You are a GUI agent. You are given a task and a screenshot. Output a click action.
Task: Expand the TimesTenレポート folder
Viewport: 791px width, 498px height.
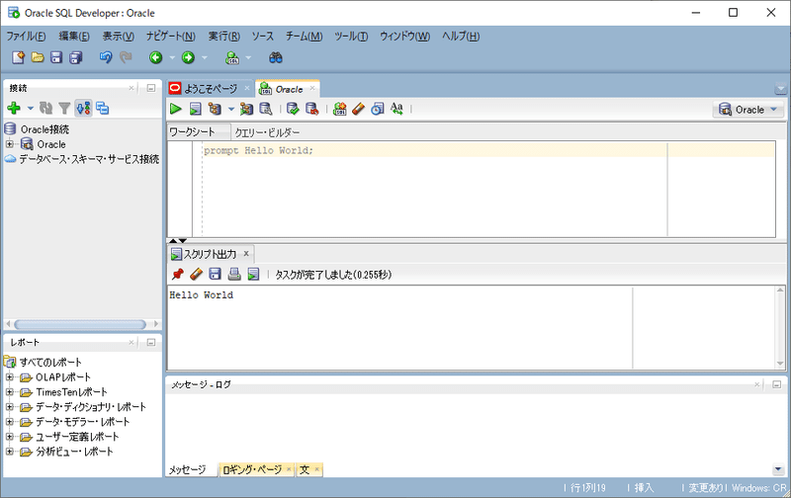pos(10,391)
